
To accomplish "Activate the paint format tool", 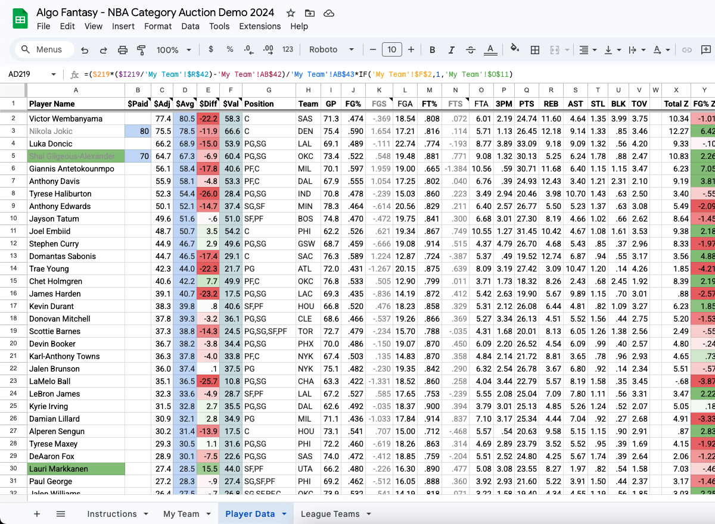I will pyautogui.click(x=142, y=50).
